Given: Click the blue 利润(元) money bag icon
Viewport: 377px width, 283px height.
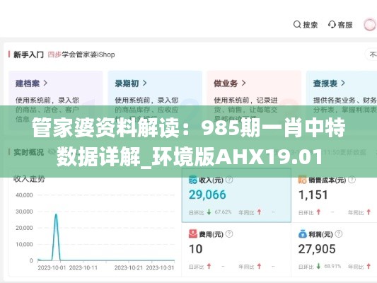Looking at the screenshot, I should pyautogui.click(x=303, y=234).
